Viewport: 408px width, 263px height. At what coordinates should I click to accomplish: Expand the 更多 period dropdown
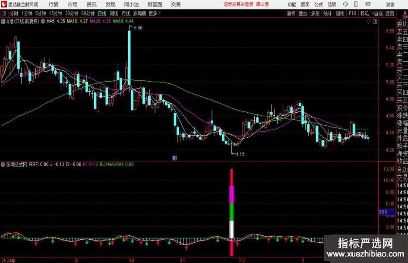154,13
